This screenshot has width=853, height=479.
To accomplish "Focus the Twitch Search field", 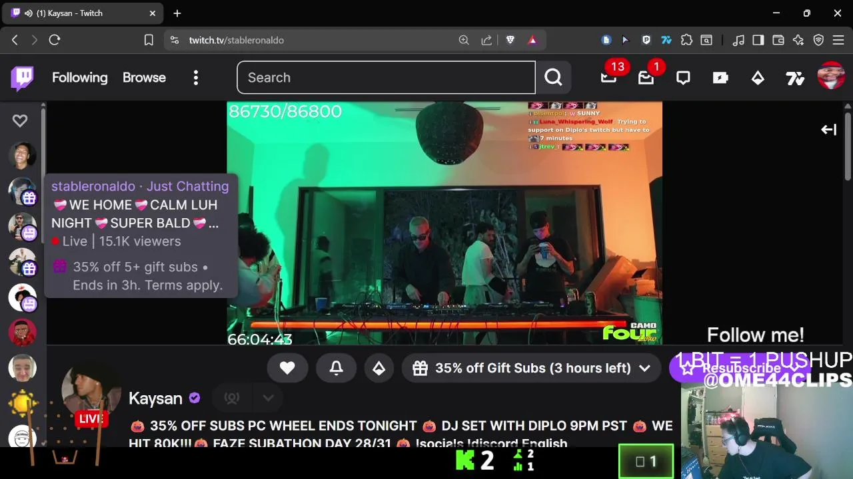I will pyautogui.click(x=386, y=78).
